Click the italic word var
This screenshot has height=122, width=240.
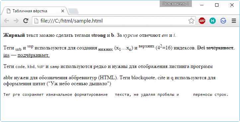(x=40, y=67)
